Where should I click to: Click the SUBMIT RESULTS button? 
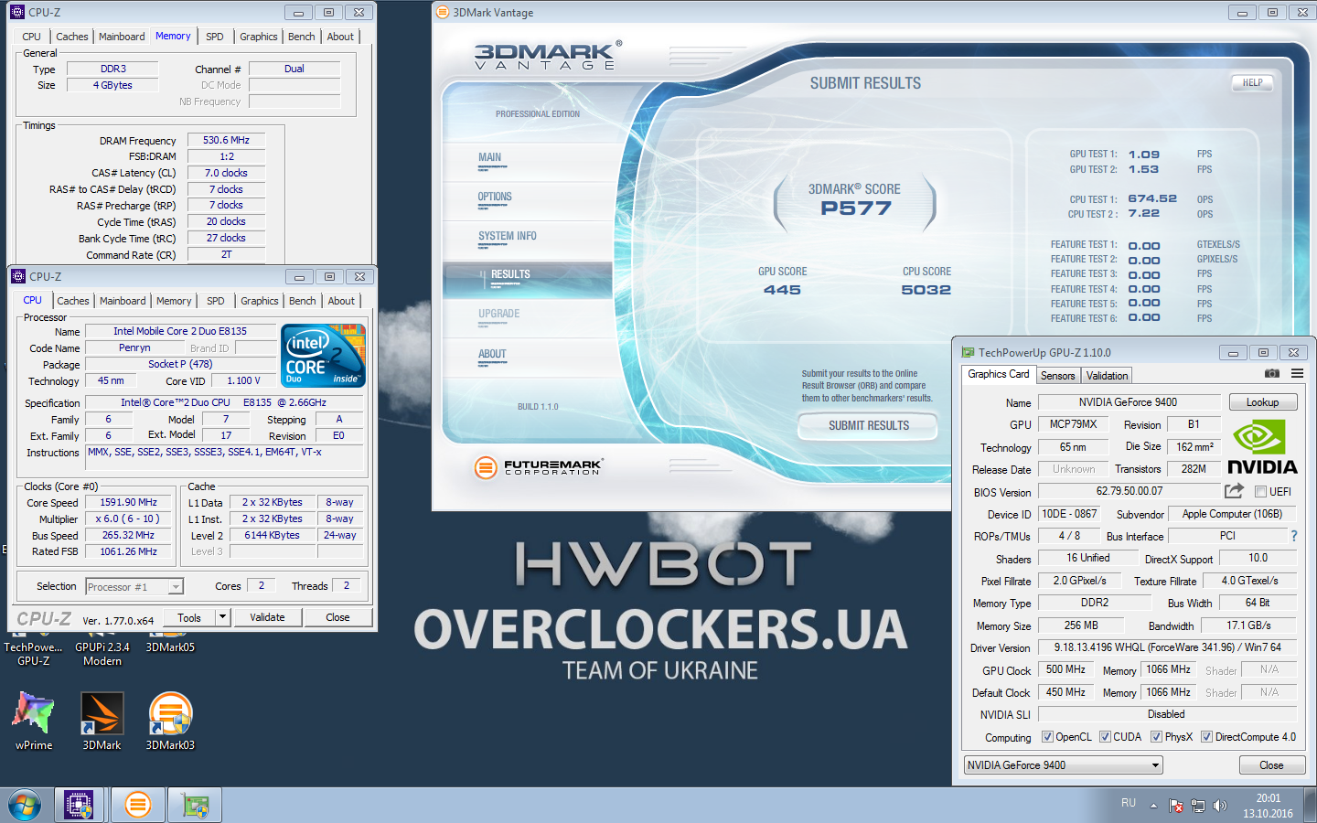tap(868, 425)
